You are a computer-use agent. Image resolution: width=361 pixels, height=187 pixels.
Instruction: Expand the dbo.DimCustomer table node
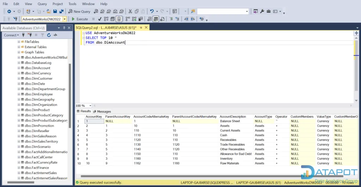pyautogui.click(x=19, y=78)
